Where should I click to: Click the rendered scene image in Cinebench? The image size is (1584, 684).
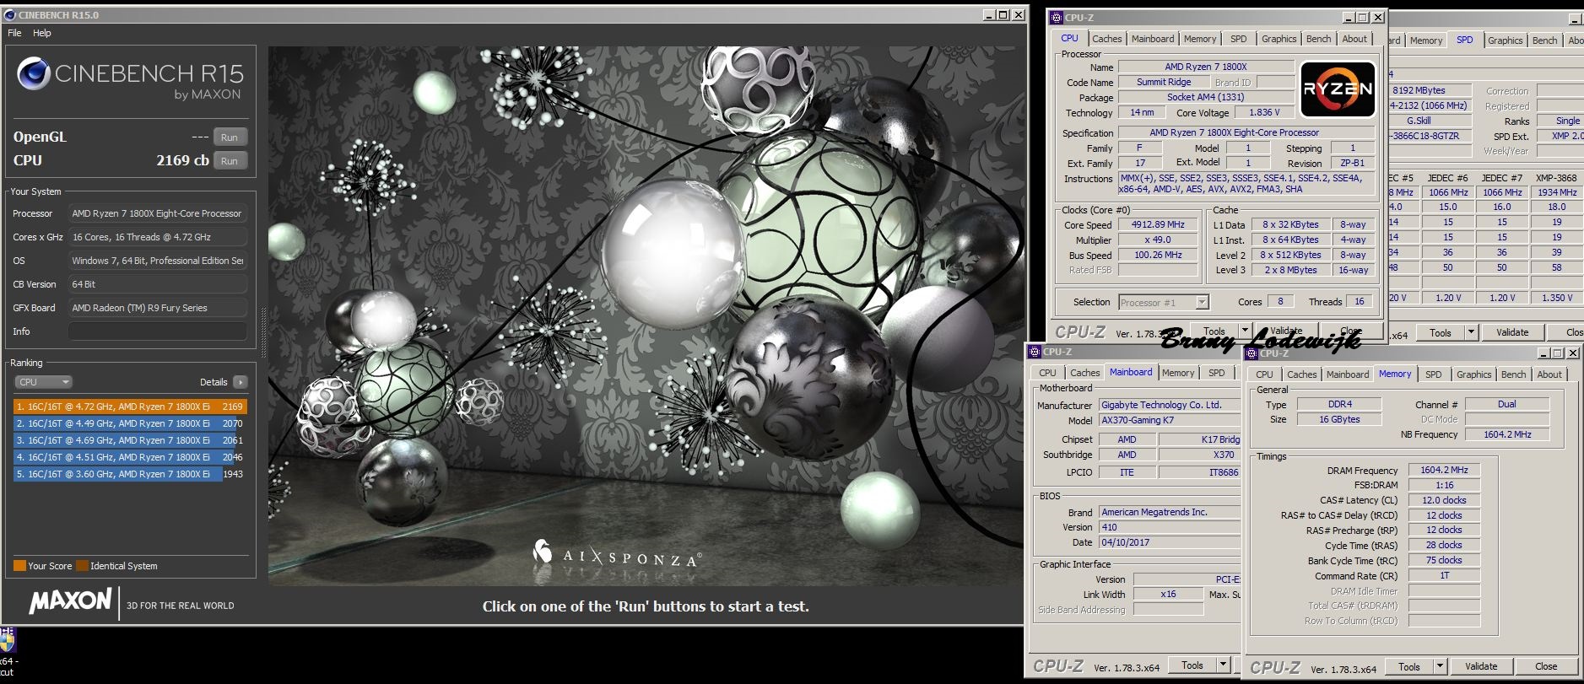[646, 316]
